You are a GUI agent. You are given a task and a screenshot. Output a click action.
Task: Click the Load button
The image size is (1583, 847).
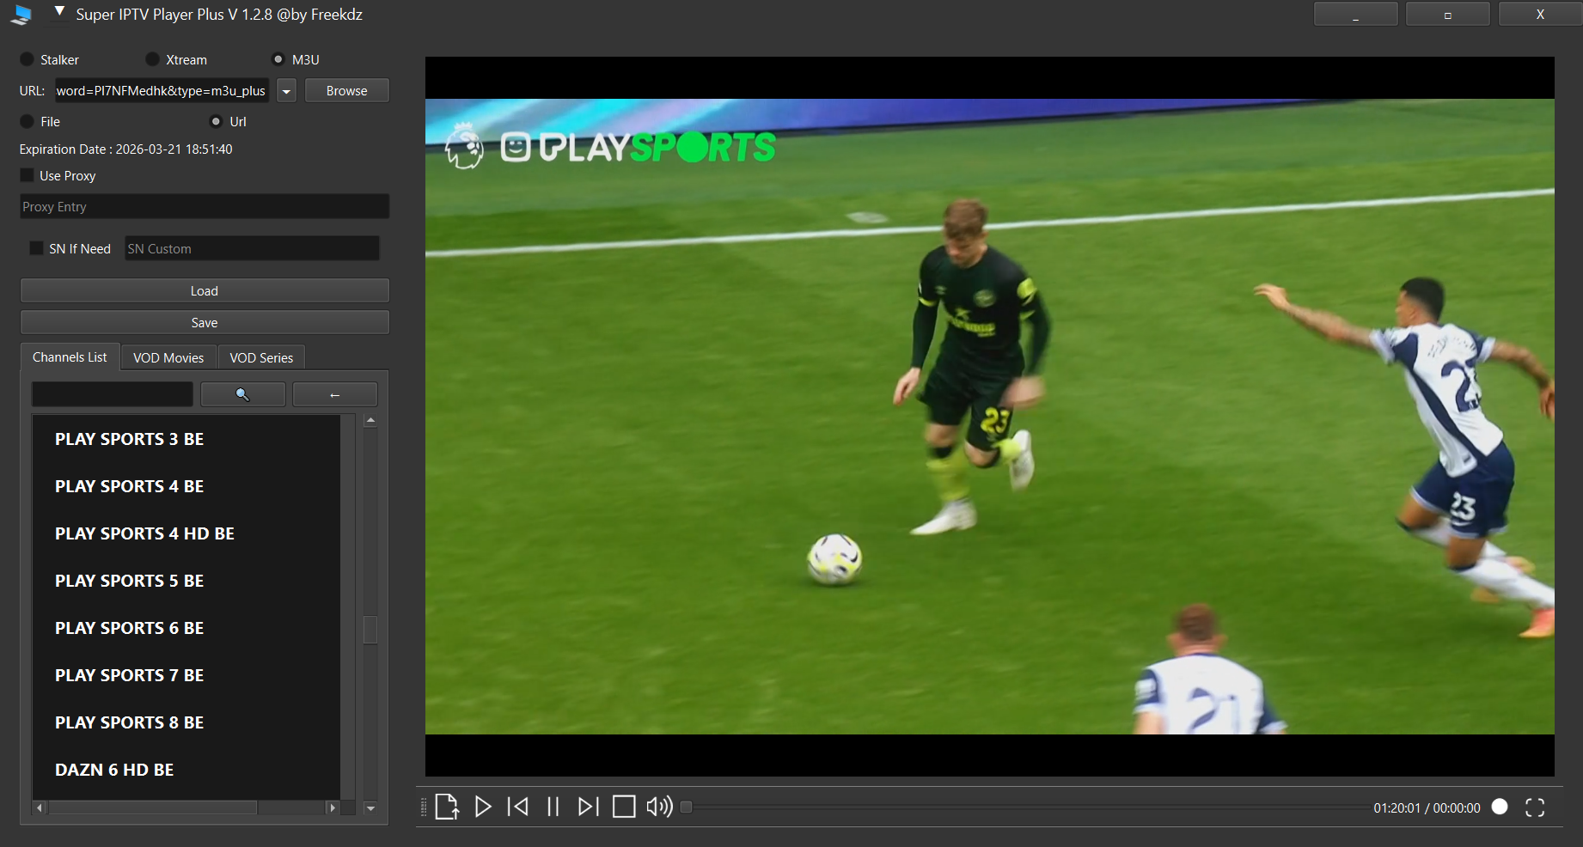tap(205, 291)
